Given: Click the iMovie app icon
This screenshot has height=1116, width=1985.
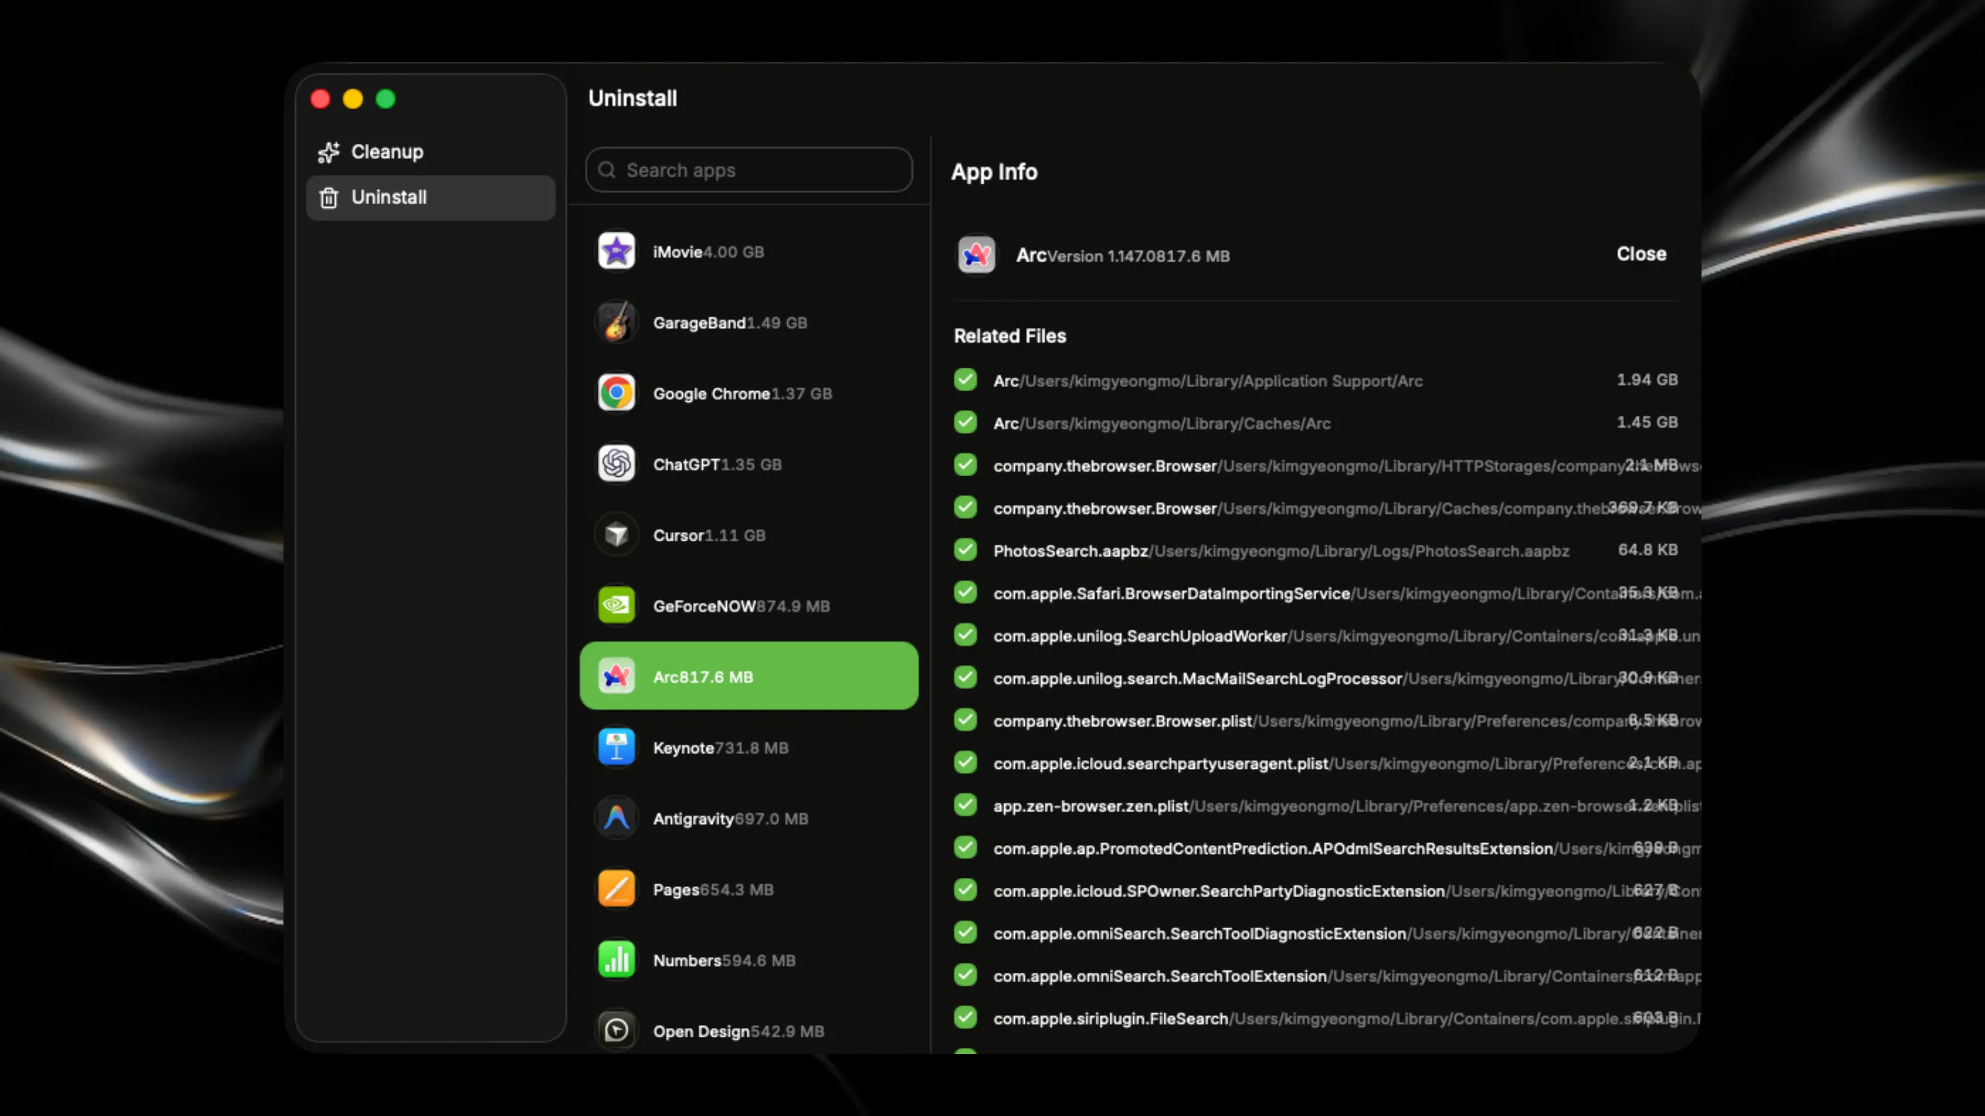Looking at the screenshot, I should coord(617,251).
